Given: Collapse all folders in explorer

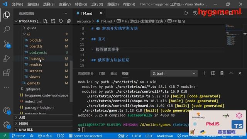Looking at the screenshot, I should pos(69,21).
